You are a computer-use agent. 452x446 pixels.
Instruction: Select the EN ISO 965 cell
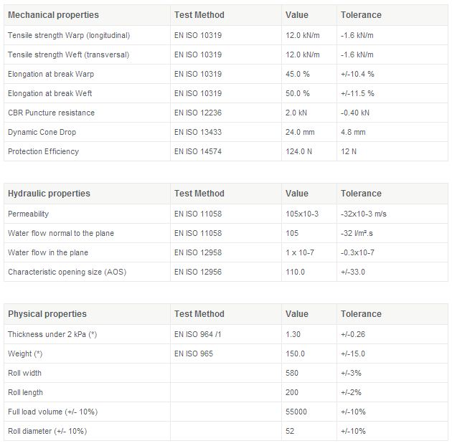pos(194,354)
